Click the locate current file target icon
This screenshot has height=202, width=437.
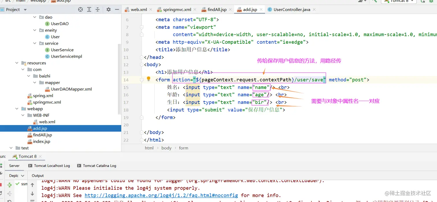(80, 9)
